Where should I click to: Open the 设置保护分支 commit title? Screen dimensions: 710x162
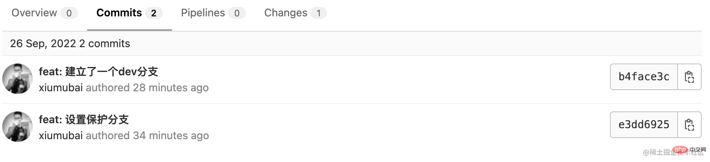point(84,119)
